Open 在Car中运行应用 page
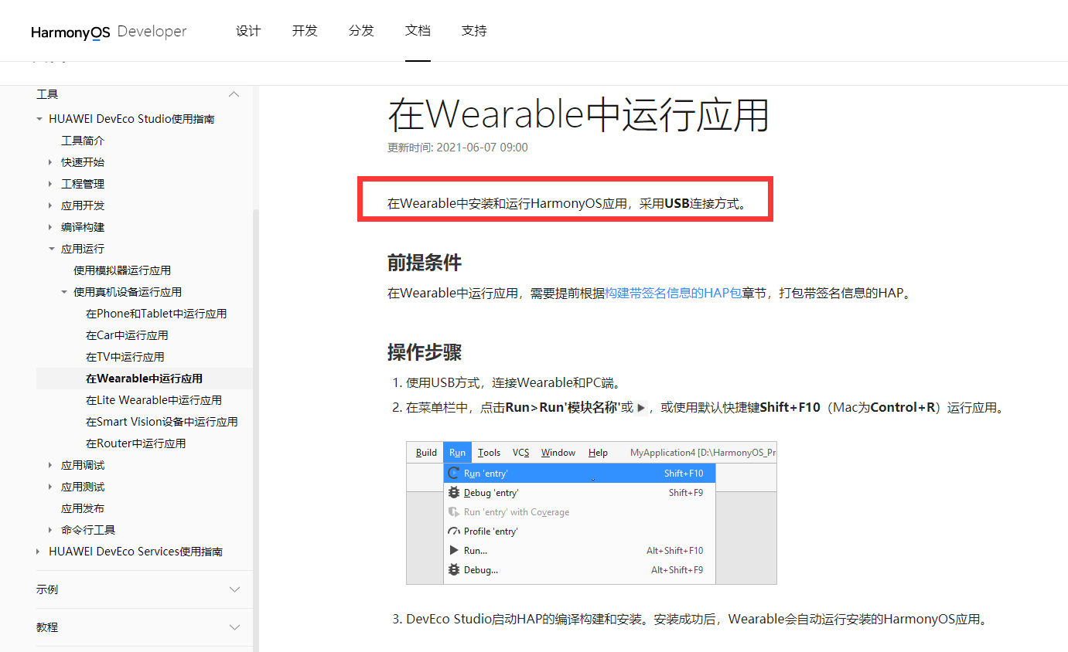 (127, 335)
